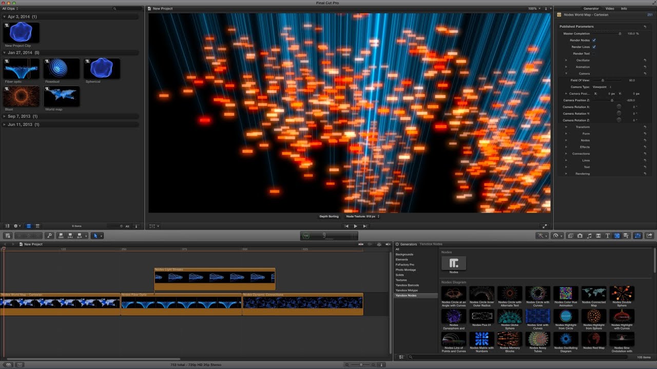
Task: Collapse the Jan 27, 2014 event group
Action: click(x=5, y=53)
